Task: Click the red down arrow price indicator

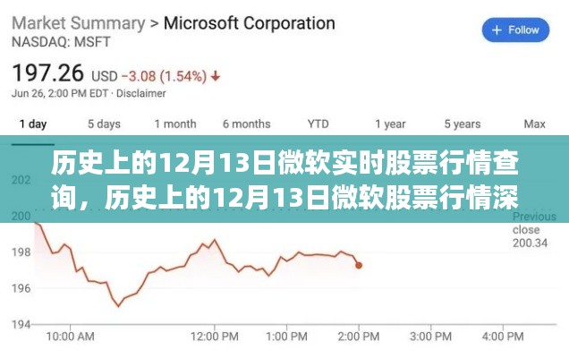Action: (x=216, y=76)
